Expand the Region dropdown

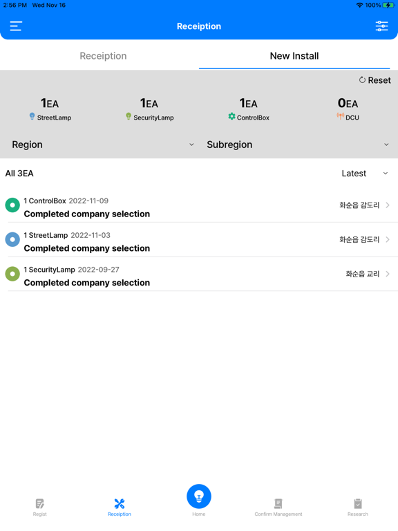pos(102,145)
